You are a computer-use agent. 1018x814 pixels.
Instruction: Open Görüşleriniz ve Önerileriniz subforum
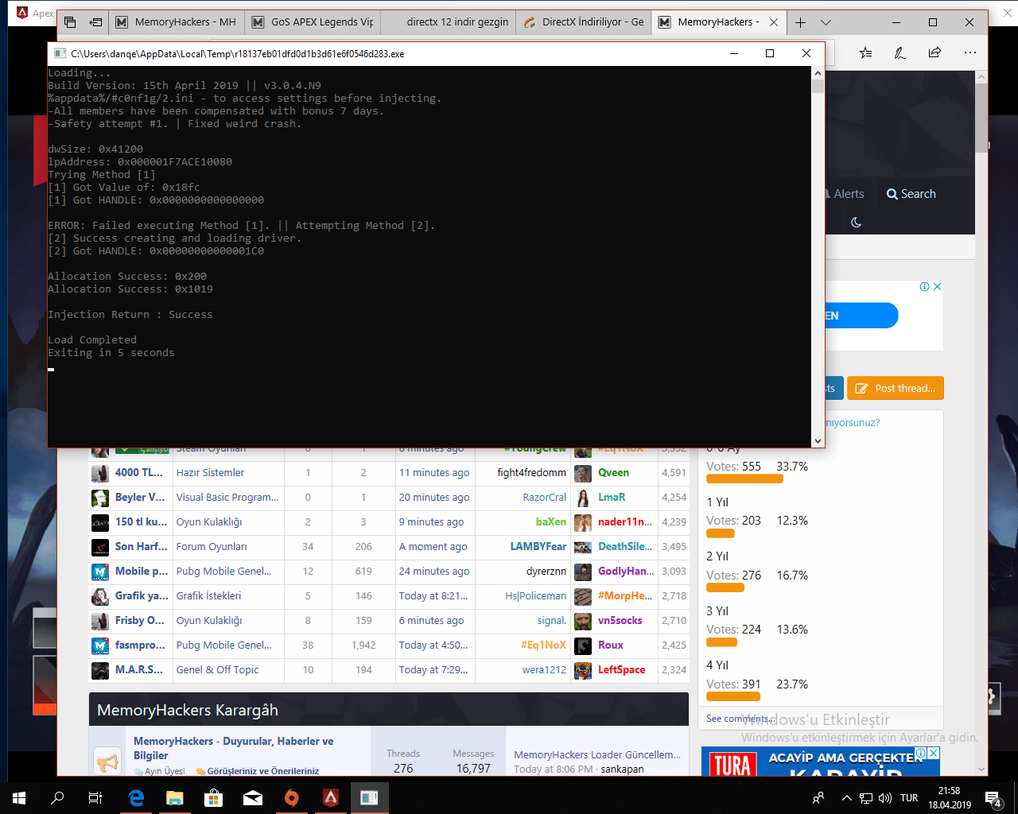click(x=262, y=771)
